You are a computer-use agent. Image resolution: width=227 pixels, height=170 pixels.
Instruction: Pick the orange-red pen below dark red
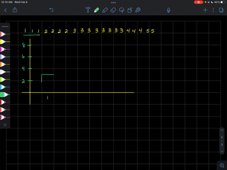pyautogui.click(x=5, y=110)
